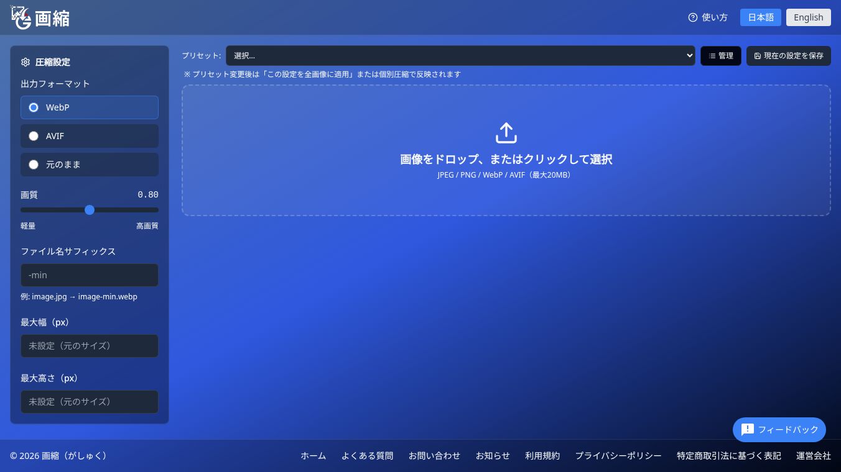Open 運営会社 footer link
841x472 pixels.
pos(814,456)
